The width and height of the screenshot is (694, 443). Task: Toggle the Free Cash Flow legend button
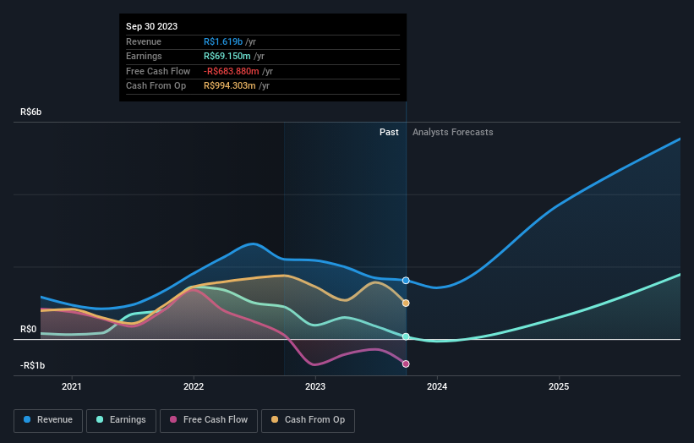point(209,420)
